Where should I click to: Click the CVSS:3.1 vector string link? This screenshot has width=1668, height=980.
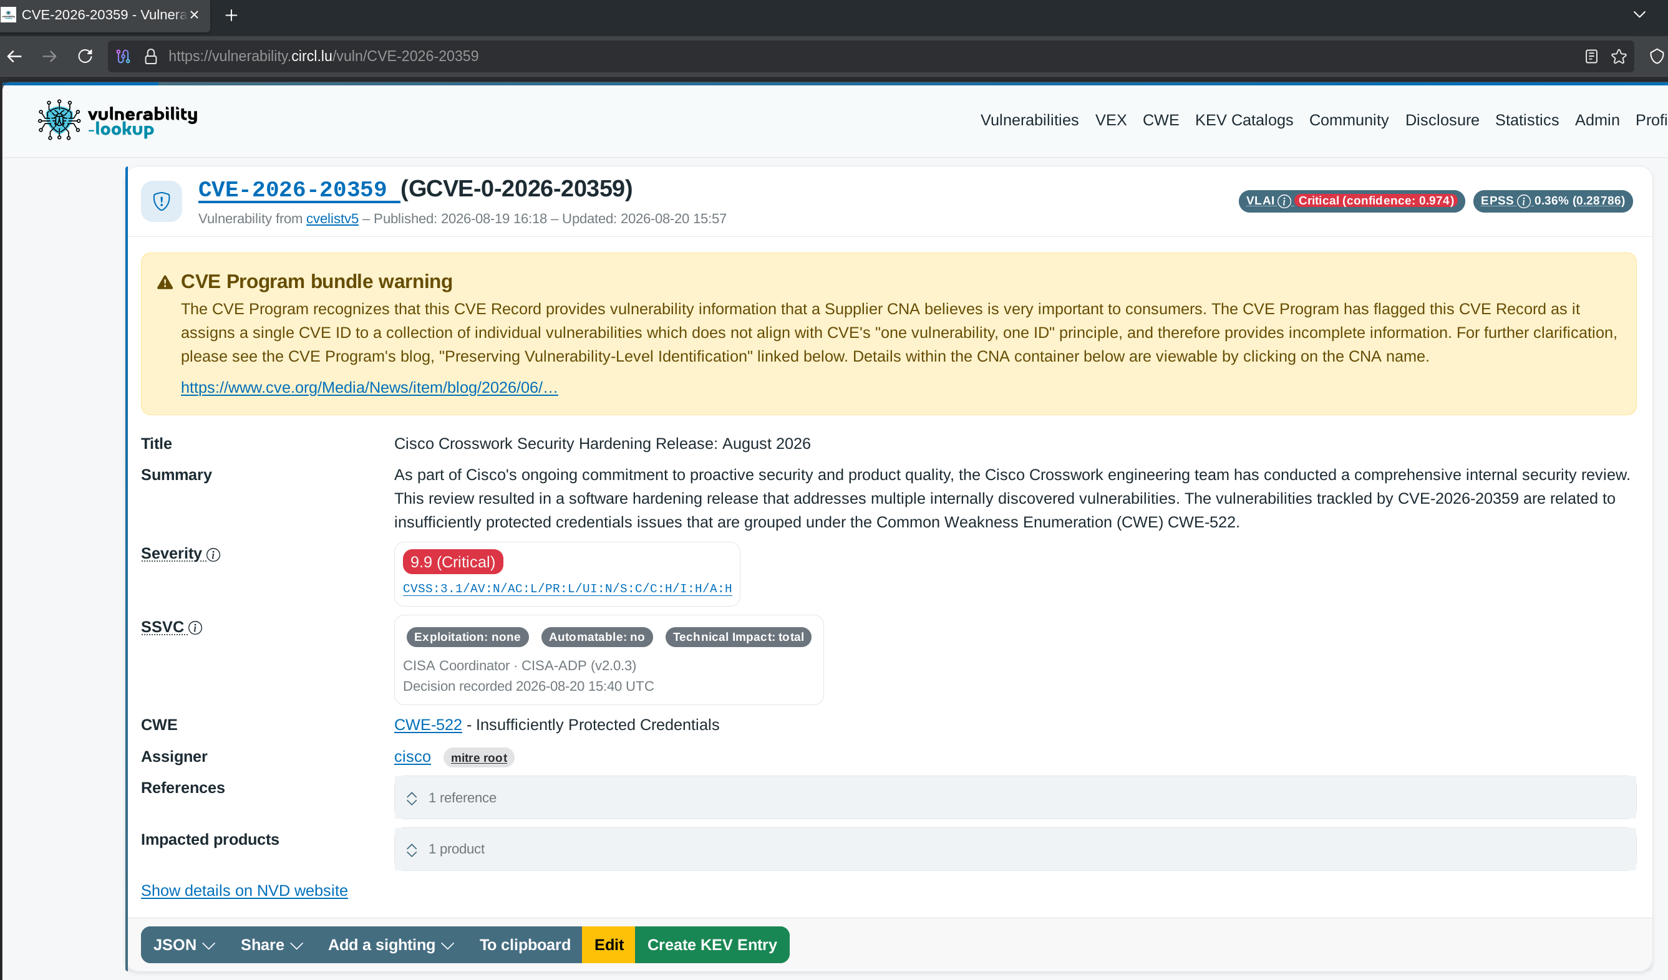[x=567, y=588]
